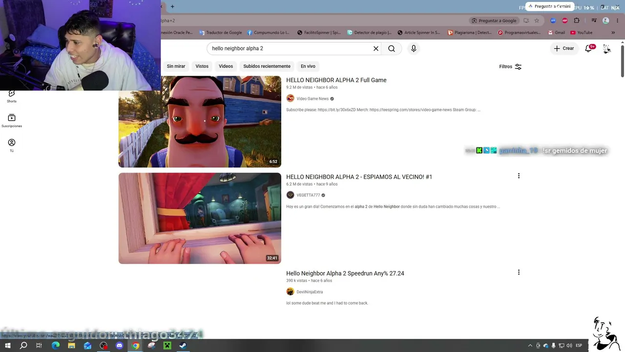
Task: Play the HELLO NEIGHBOR ALPHA 2 Full Game thumbnail
Action: click(200, 122)
